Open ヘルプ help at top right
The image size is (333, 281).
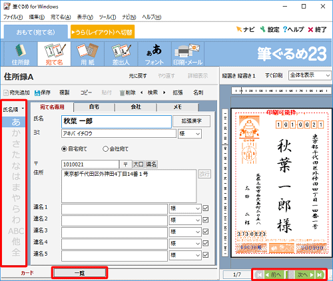(293, 29)
